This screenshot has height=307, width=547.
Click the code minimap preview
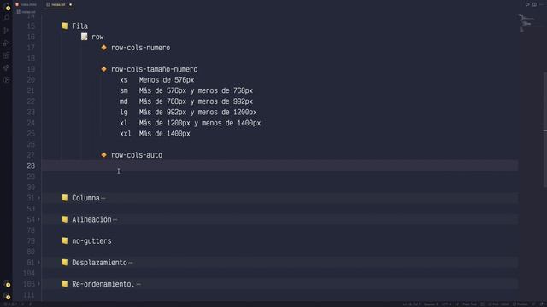tap(526, 24)
